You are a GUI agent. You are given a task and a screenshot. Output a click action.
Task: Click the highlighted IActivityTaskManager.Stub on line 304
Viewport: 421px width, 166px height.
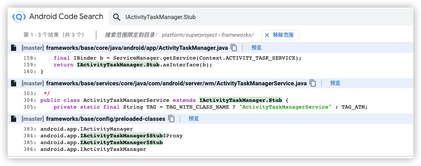(x=241, y=100)
